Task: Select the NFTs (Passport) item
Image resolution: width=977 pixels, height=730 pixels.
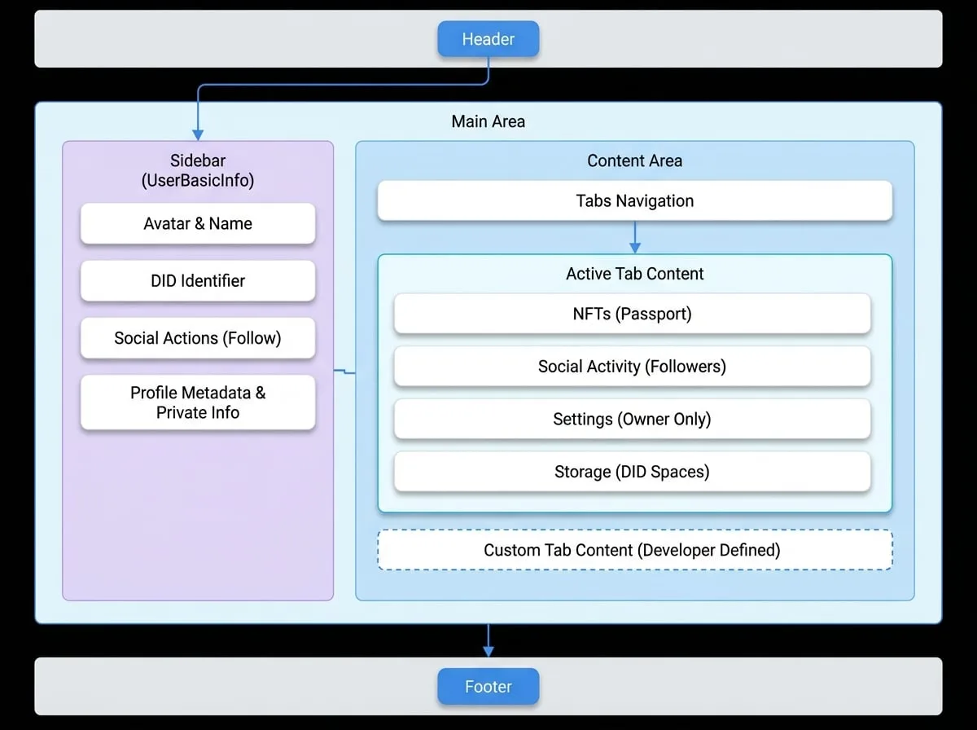Action: pyautogui.click(x=633, y=314)
